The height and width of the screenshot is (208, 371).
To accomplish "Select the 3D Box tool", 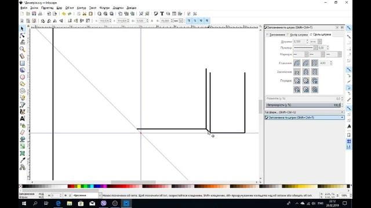I will (x=22, y=70).
